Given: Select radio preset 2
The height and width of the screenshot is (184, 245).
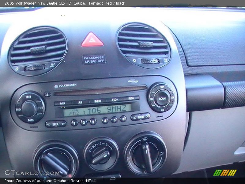Looking at the screenshot, I should (84, 122).
